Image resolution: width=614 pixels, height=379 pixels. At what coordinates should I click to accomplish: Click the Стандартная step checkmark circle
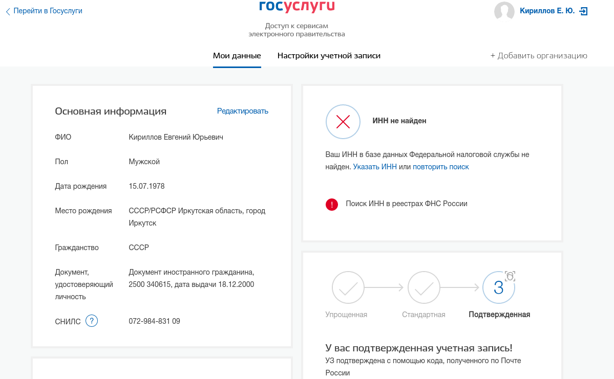[x=424, y=287]
